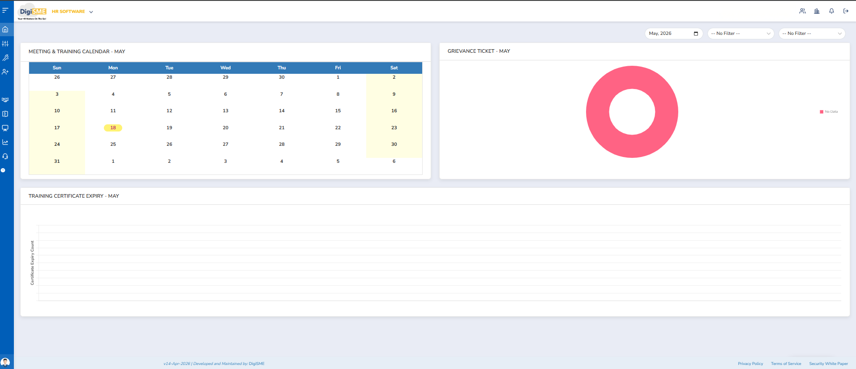Viewport: 856px width, 369px height.
Task: Select date 24 in the calendar
Action: pyautogui.click(x=57, y=144)
